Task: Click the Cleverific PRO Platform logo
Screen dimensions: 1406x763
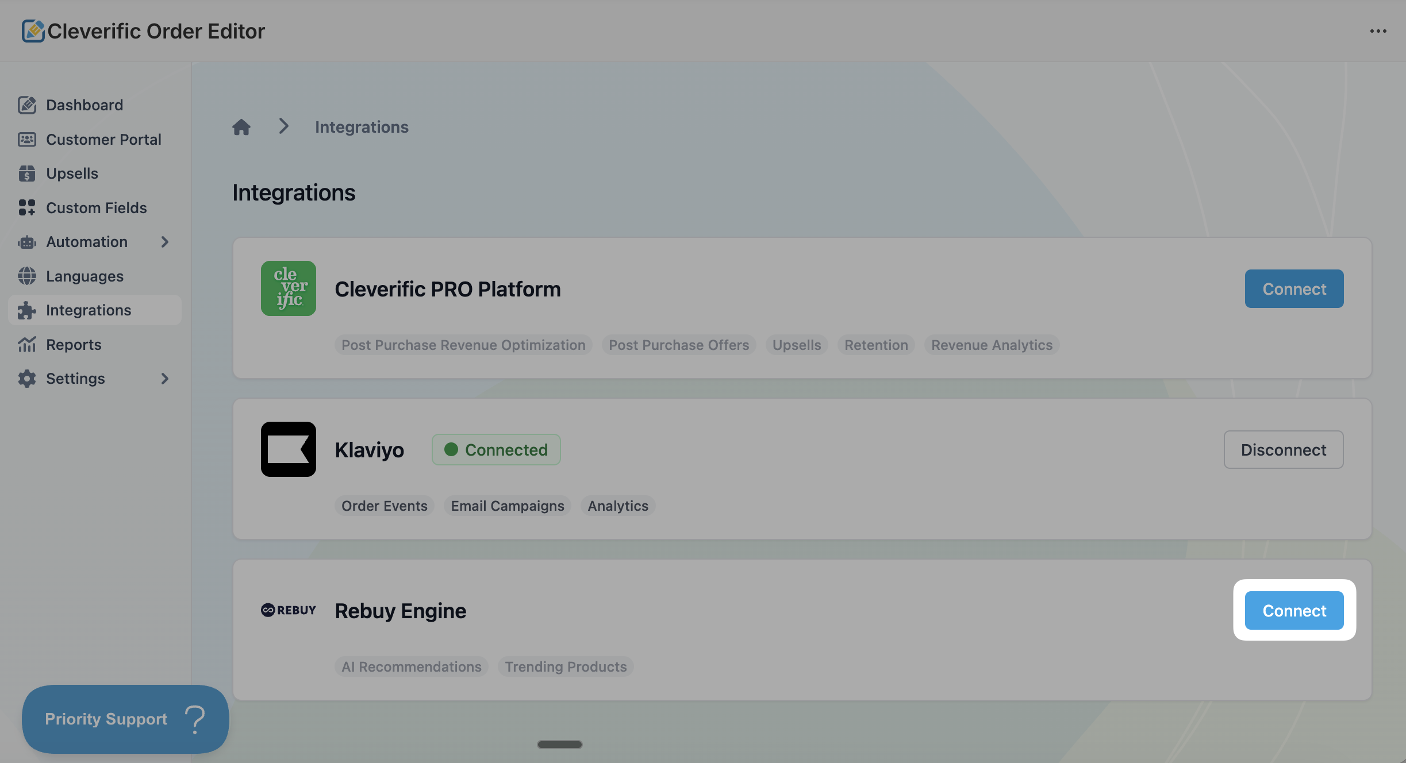Action: pos(289,288)
